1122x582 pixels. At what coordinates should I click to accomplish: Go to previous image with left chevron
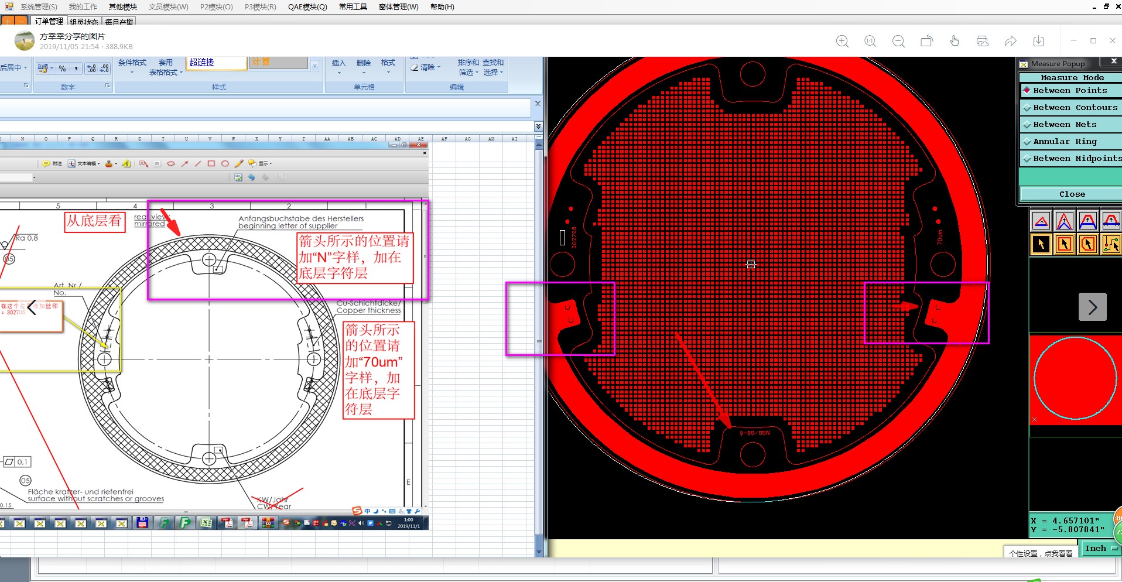(32, 306)
